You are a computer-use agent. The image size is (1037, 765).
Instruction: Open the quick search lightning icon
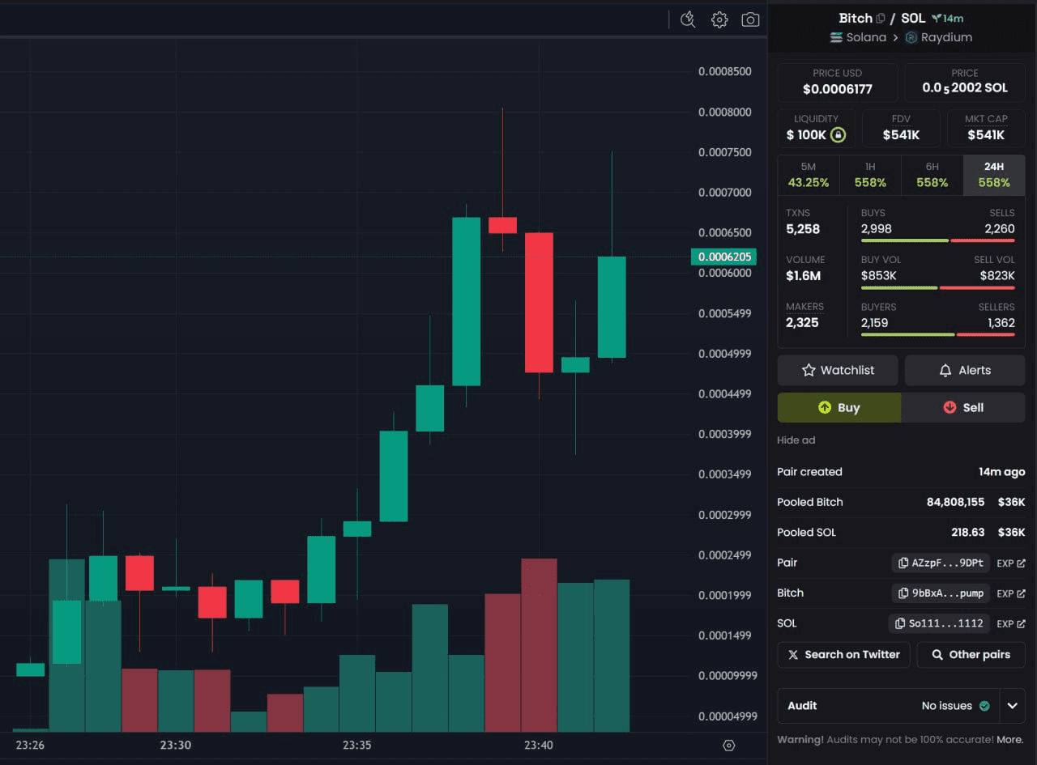688,19
